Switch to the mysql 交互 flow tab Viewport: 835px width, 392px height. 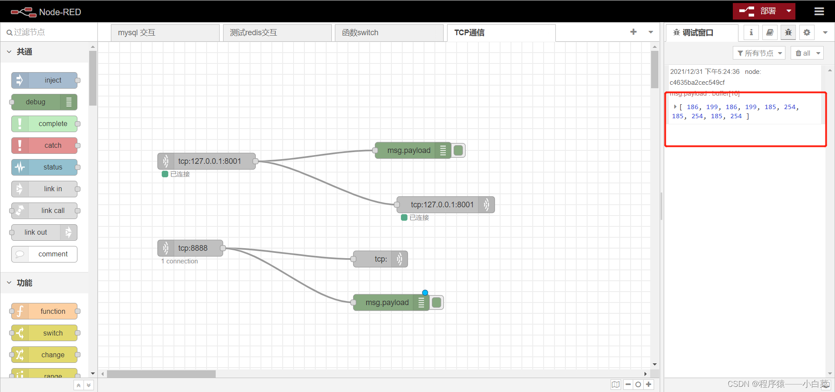(x=165, y=33)
